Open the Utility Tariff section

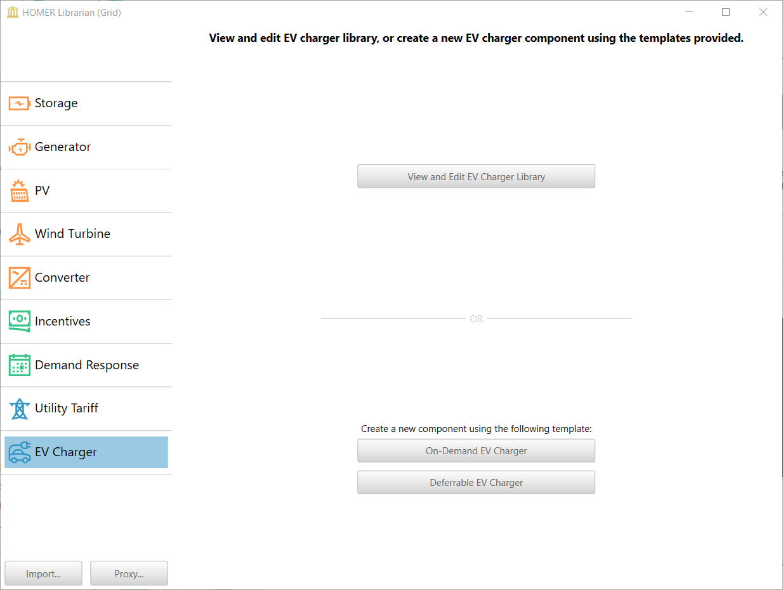point(67,409)
